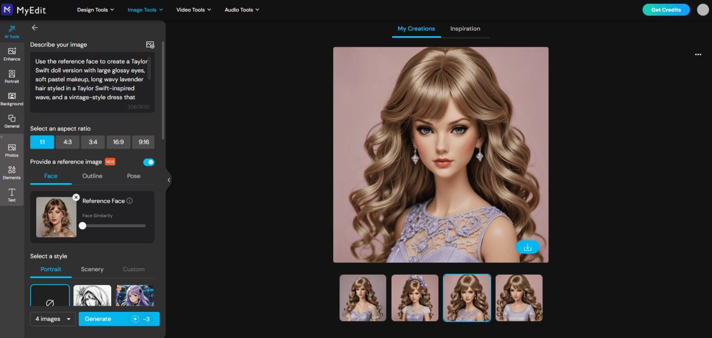Open the Text tool panel

click(12, 194)
